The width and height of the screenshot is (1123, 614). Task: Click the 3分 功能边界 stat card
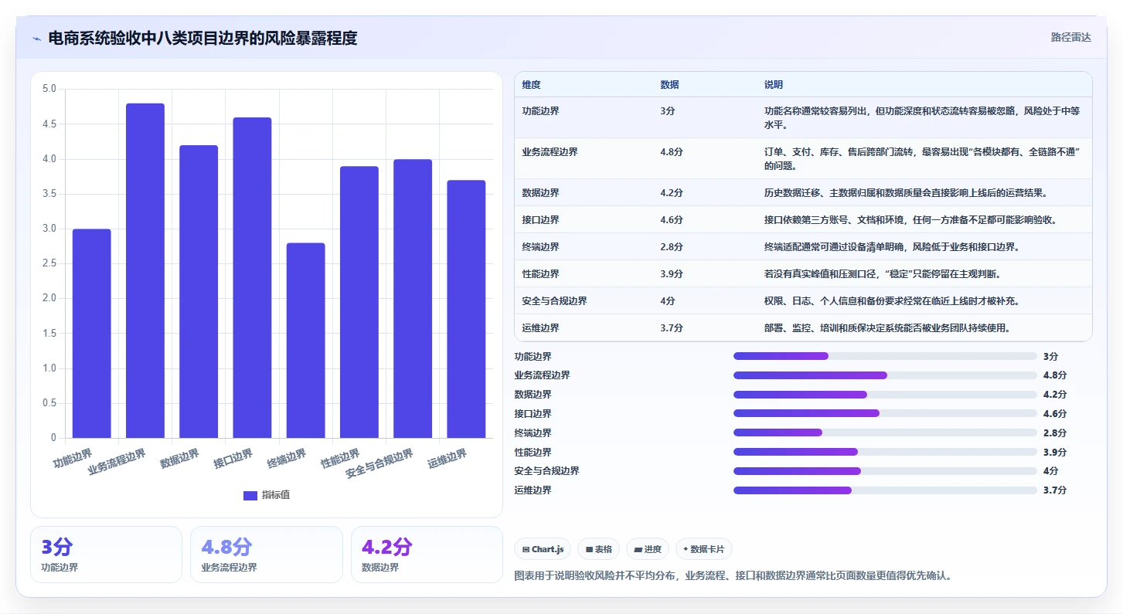[106, 555]
